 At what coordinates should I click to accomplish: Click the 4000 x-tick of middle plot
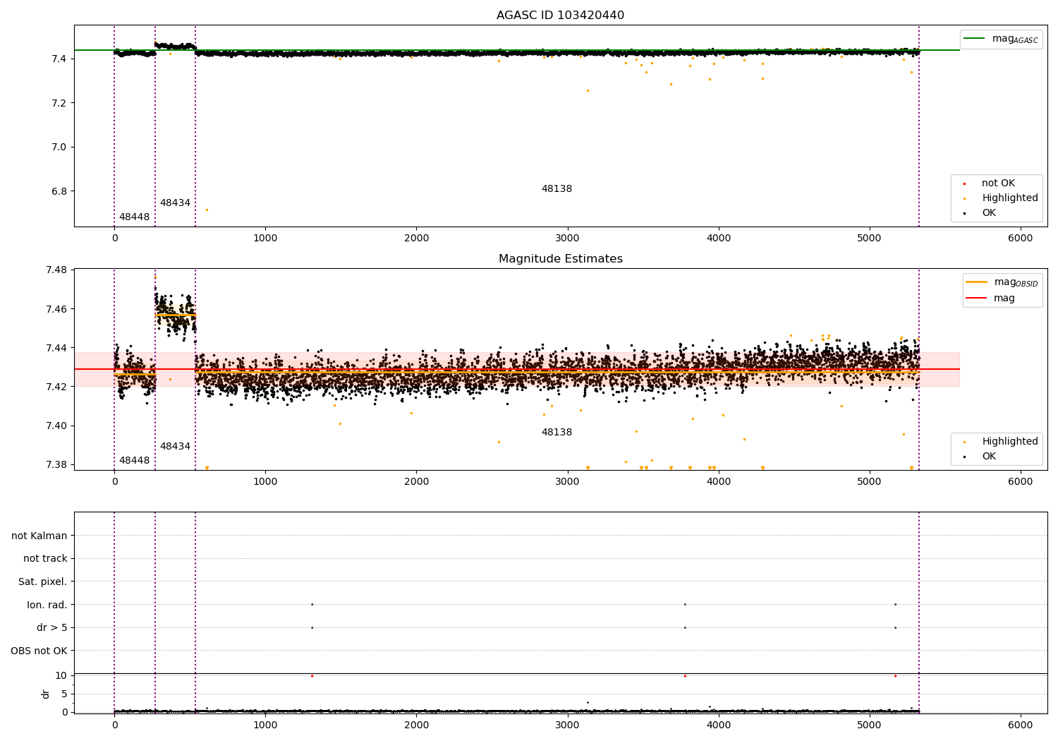click(719, 482)
